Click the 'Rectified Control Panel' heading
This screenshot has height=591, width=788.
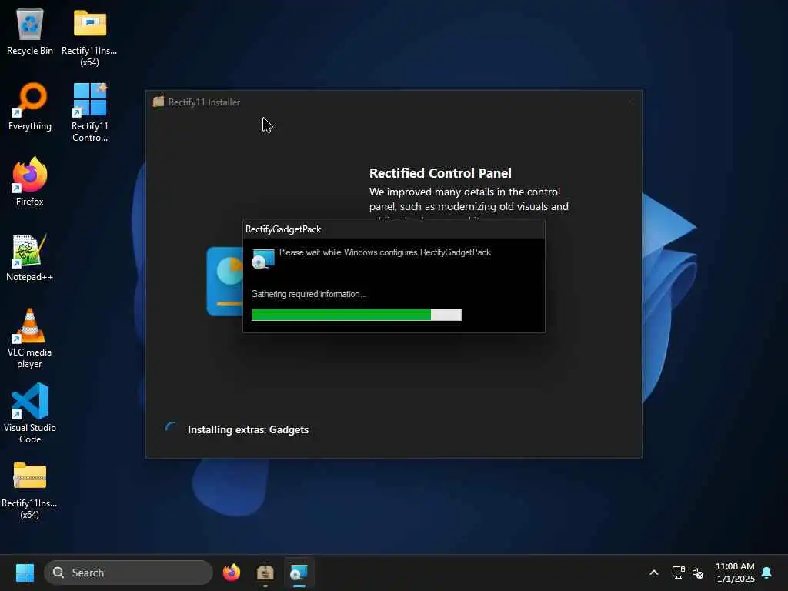tap(440, 173)
